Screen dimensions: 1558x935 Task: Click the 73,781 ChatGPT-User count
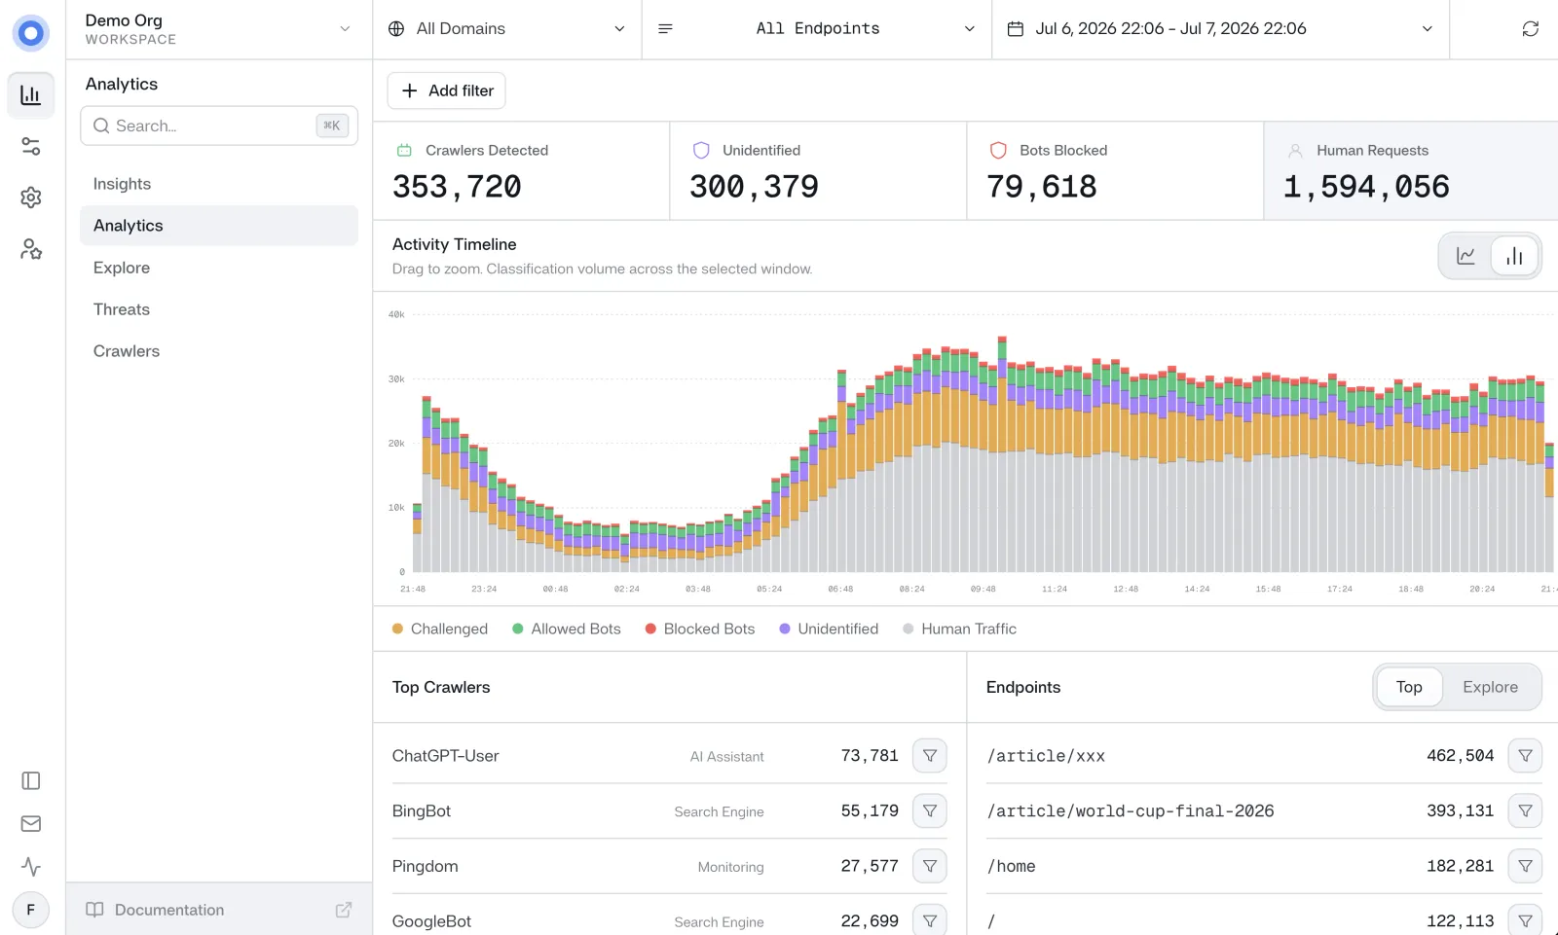coord(870,756)
